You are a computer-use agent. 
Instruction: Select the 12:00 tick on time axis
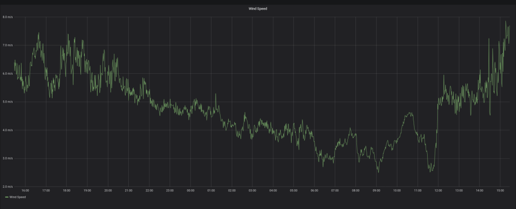click(x=438, y=190)
